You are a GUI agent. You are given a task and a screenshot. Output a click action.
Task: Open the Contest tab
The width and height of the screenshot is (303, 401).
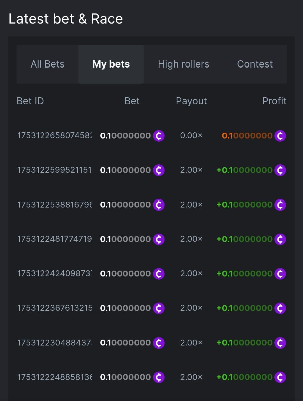(255, 64)
